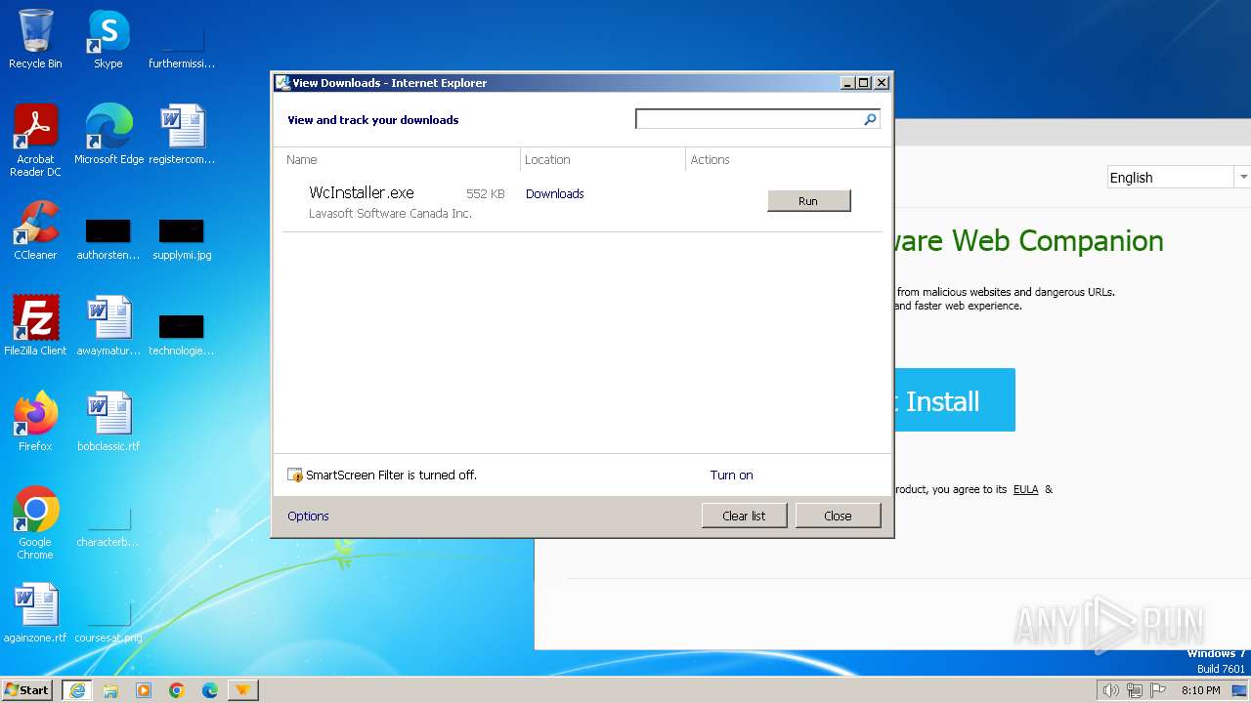The width and height of the screenshot is (1251, 703).
Task: Click the Start button
Action: 27,690
